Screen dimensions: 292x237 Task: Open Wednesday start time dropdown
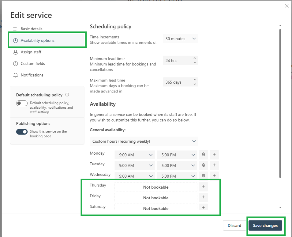coord(135,176)
